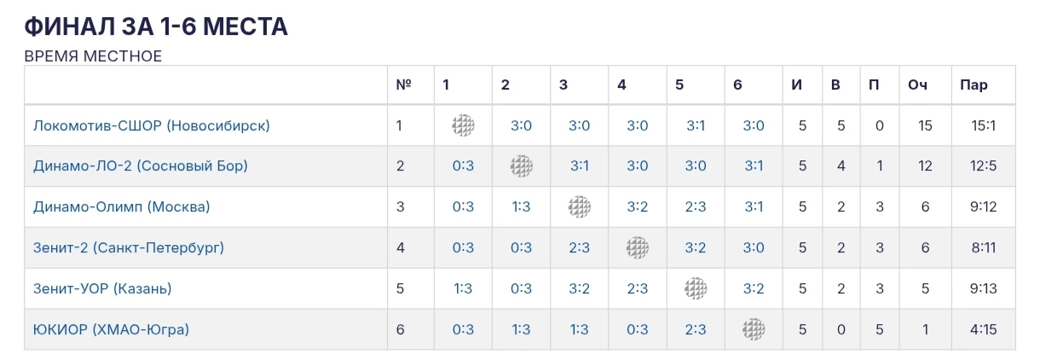Image resolution: width=1040 pixels, height=360 pixels.
Task: Click the Оч column header
Action: 917,85
